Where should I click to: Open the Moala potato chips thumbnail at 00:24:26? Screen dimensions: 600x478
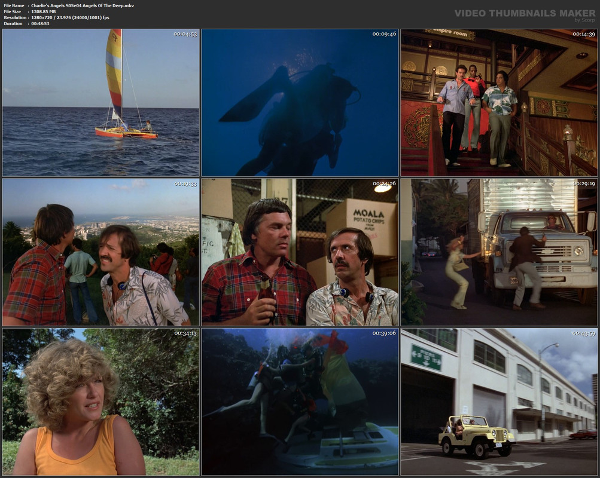click(300, 252)
